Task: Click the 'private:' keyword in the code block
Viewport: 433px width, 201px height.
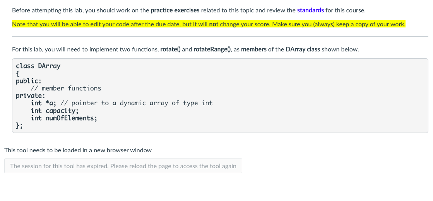Action: 31,96
